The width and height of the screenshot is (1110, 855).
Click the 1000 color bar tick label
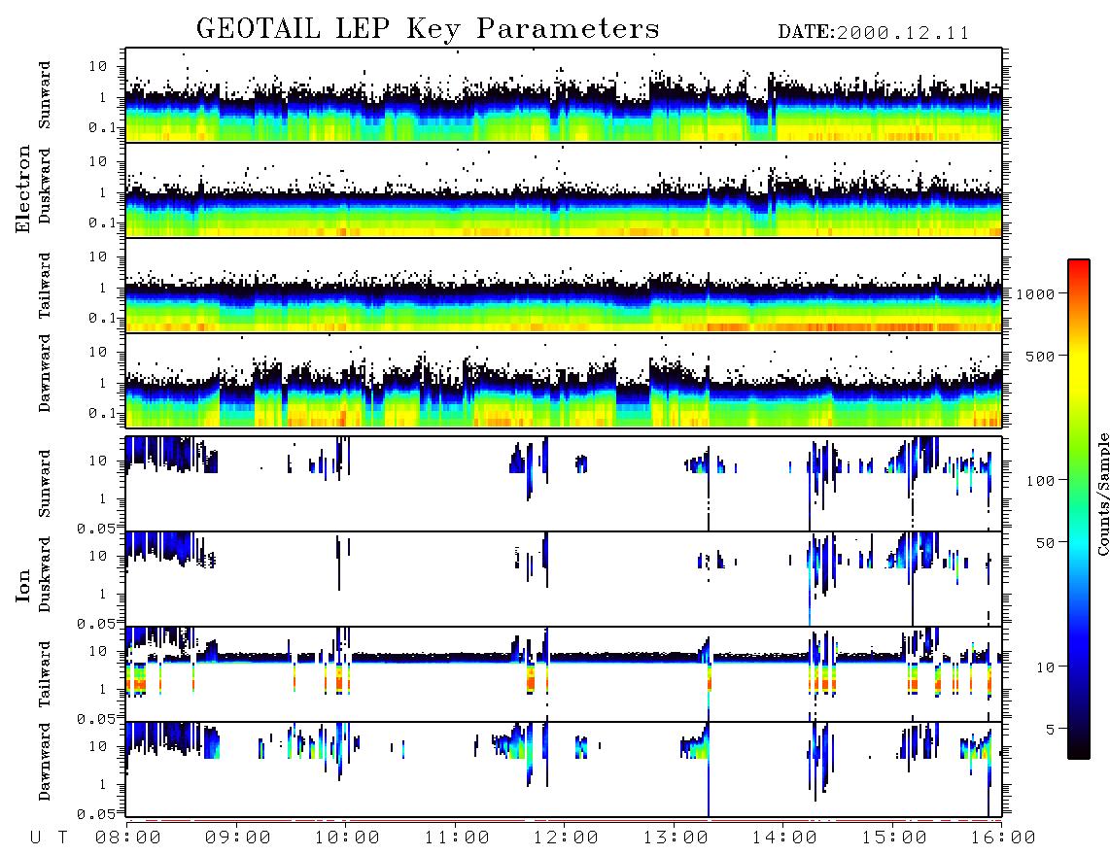click(1035, 293)
